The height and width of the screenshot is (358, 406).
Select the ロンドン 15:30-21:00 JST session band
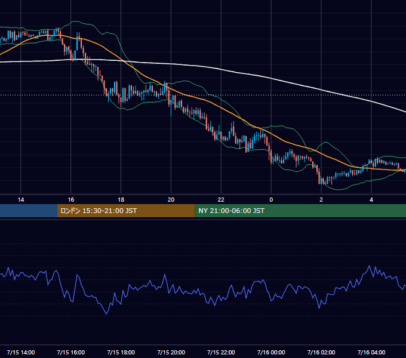(126, 211)
